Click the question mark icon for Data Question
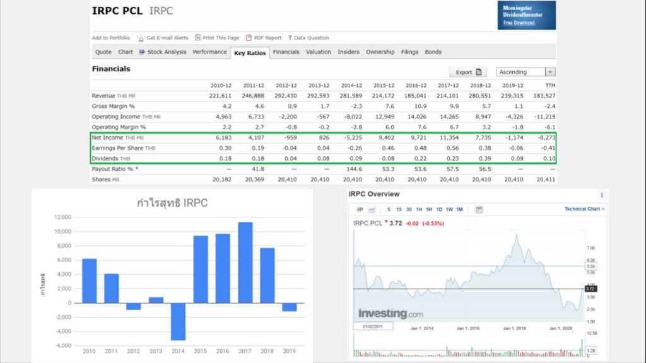 pos(290,37)
